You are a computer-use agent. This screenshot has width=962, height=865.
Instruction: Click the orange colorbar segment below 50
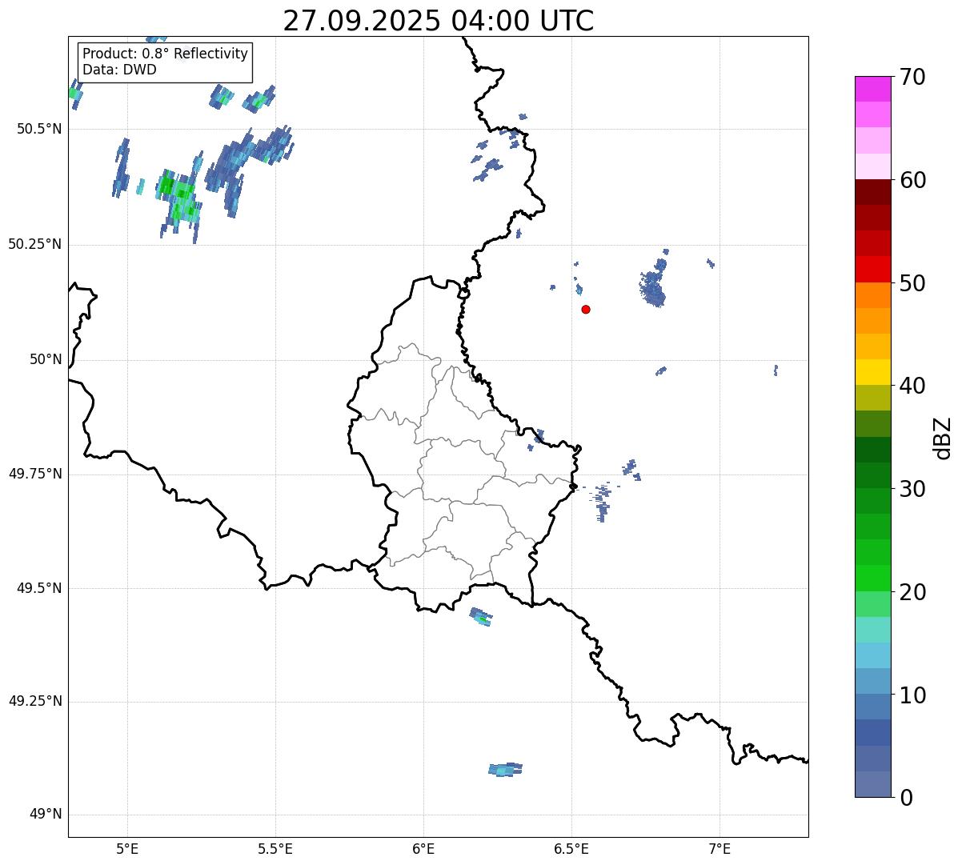(872, 295)
